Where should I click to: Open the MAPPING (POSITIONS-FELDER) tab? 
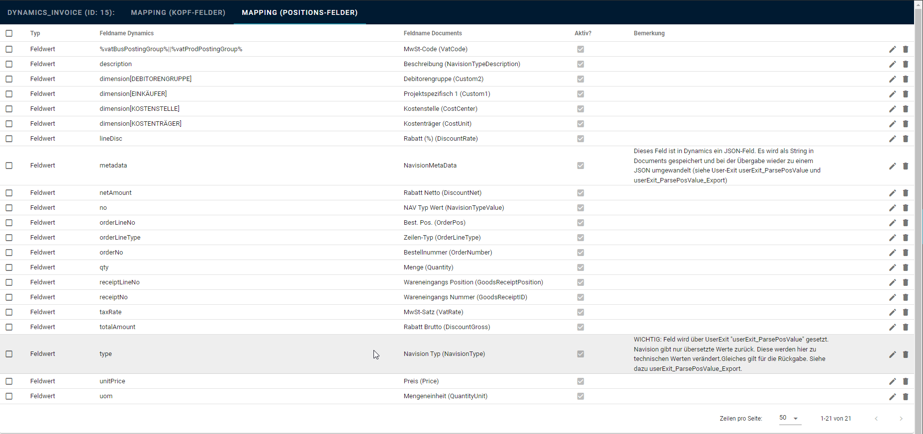pos(300,12)
